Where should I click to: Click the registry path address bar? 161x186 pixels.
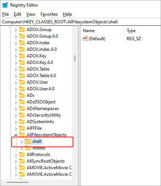coord(80,22)
